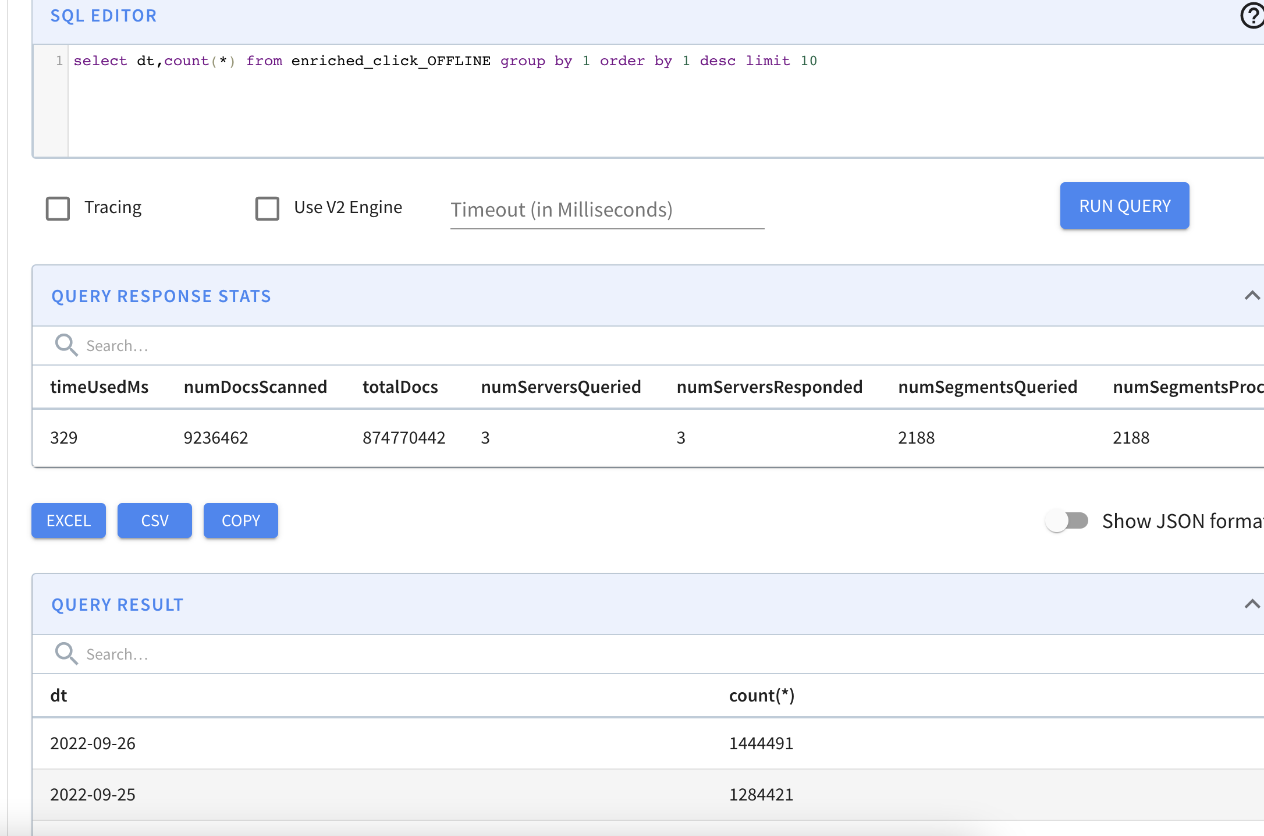Download results using the CSV button
This screenshot has width=1264, height=836.
click(155, 520)
